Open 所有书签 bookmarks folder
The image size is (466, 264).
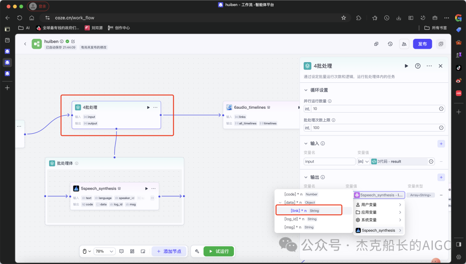click(x=436, y=28)
